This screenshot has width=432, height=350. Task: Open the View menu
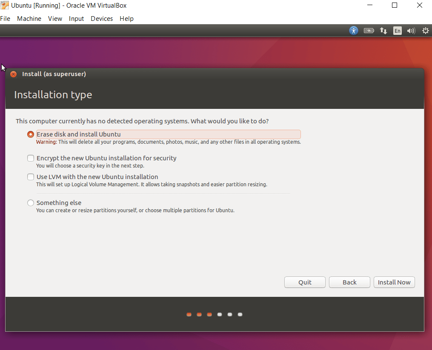55,18
